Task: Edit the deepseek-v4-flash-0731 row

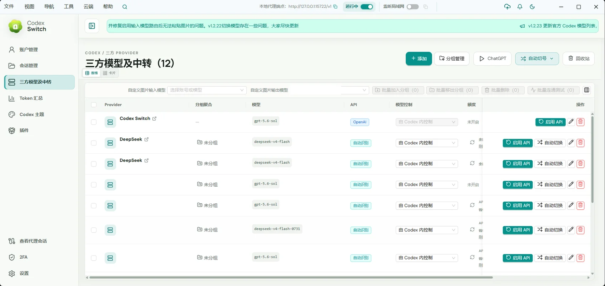Action: [x=571, y=230]
